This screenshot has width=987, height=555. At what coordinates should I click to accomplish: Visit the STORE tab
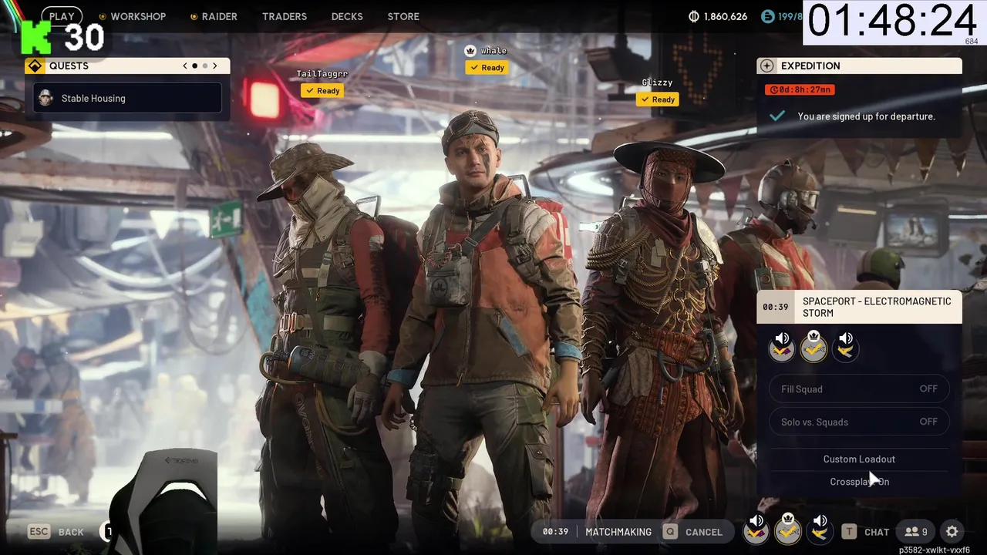click(403, 16)
